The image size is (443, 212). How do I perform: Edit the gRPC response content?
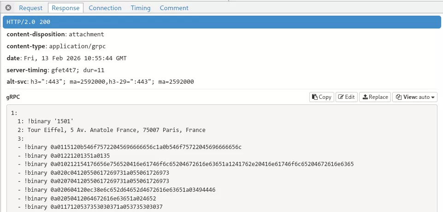347,97
